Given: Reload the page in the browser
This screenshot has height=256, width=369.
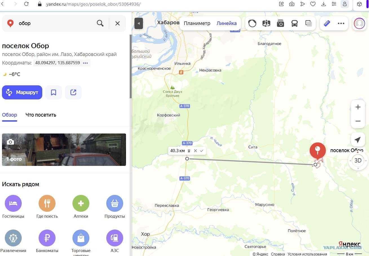Looking at the screenshot, I should (x=26, y=4).
